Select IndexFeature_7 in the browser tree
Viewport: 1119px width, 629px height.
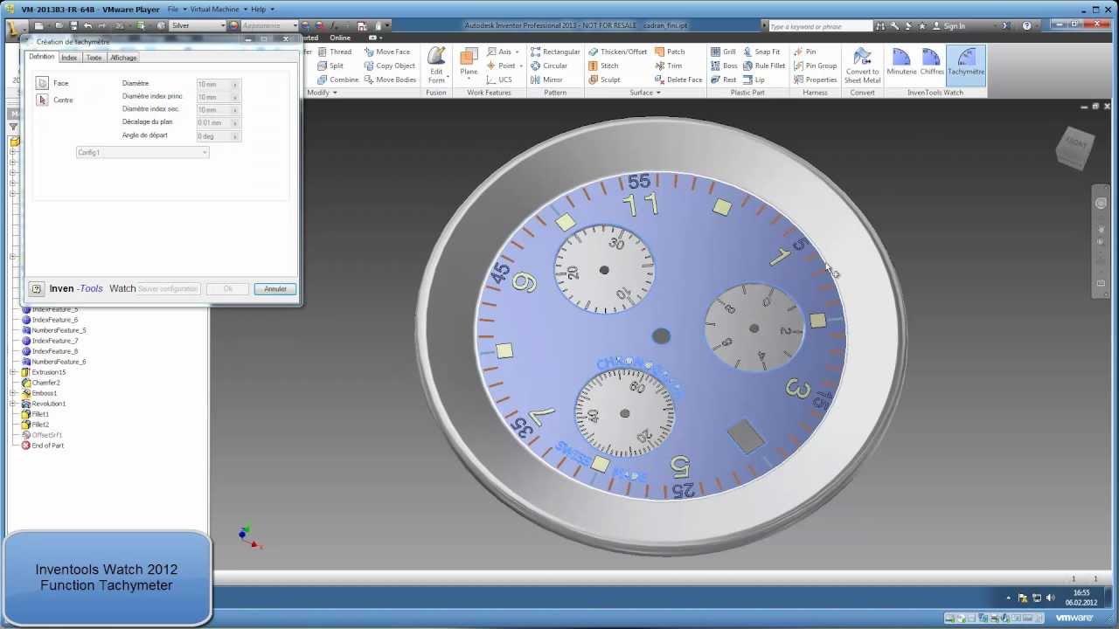coord(50,341)
